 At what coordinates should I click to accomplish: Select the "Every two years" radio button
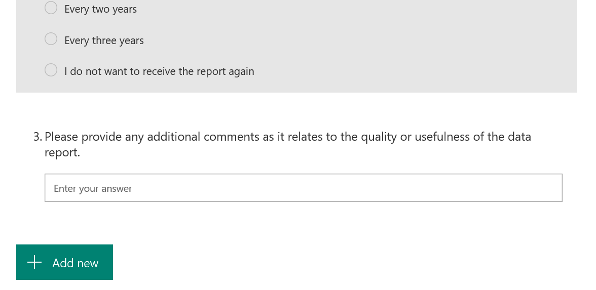(x=51, y=8)
